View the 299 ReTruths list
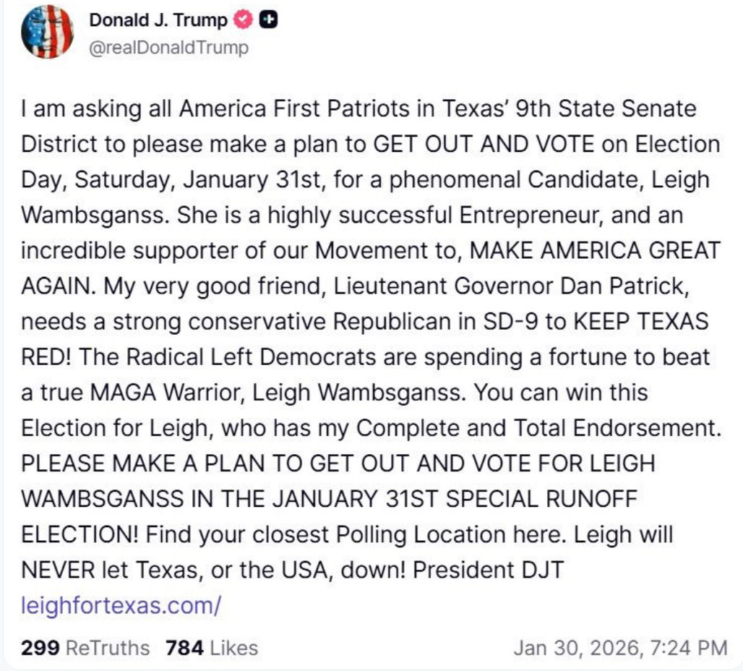Viewport: 743px width, 671px height. [85, 647]
